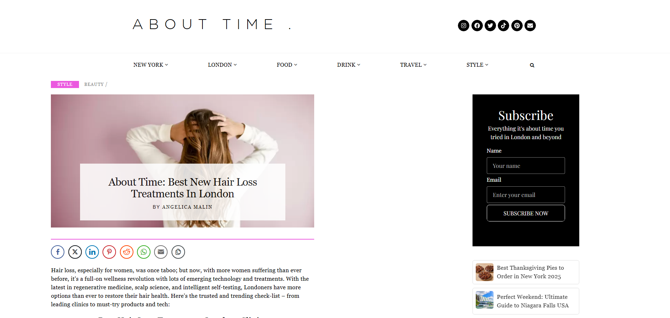
Task: Expand the London dropdown menu
Action: click(x=222, y=65)
